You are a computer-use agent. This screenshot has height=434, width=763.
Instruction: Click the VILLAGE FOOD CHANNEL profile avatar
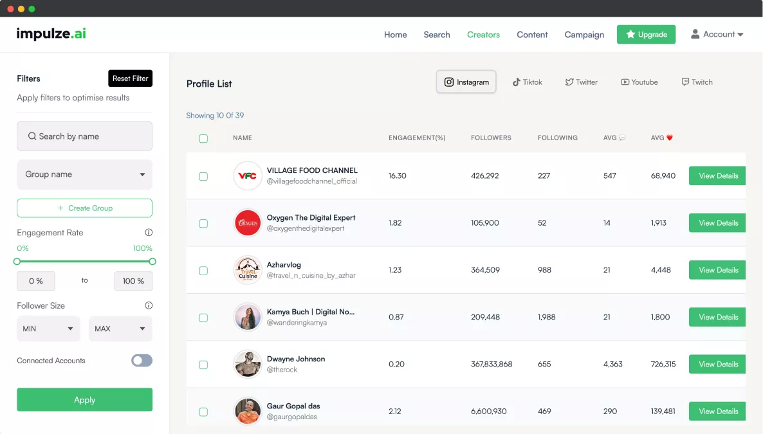coord(248,176)
